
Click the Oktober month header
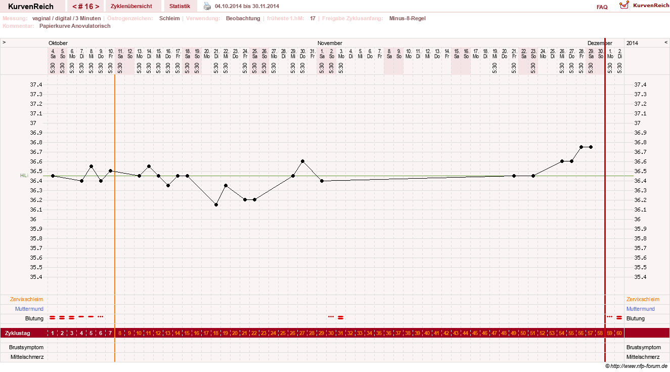(x=58, y=43)
